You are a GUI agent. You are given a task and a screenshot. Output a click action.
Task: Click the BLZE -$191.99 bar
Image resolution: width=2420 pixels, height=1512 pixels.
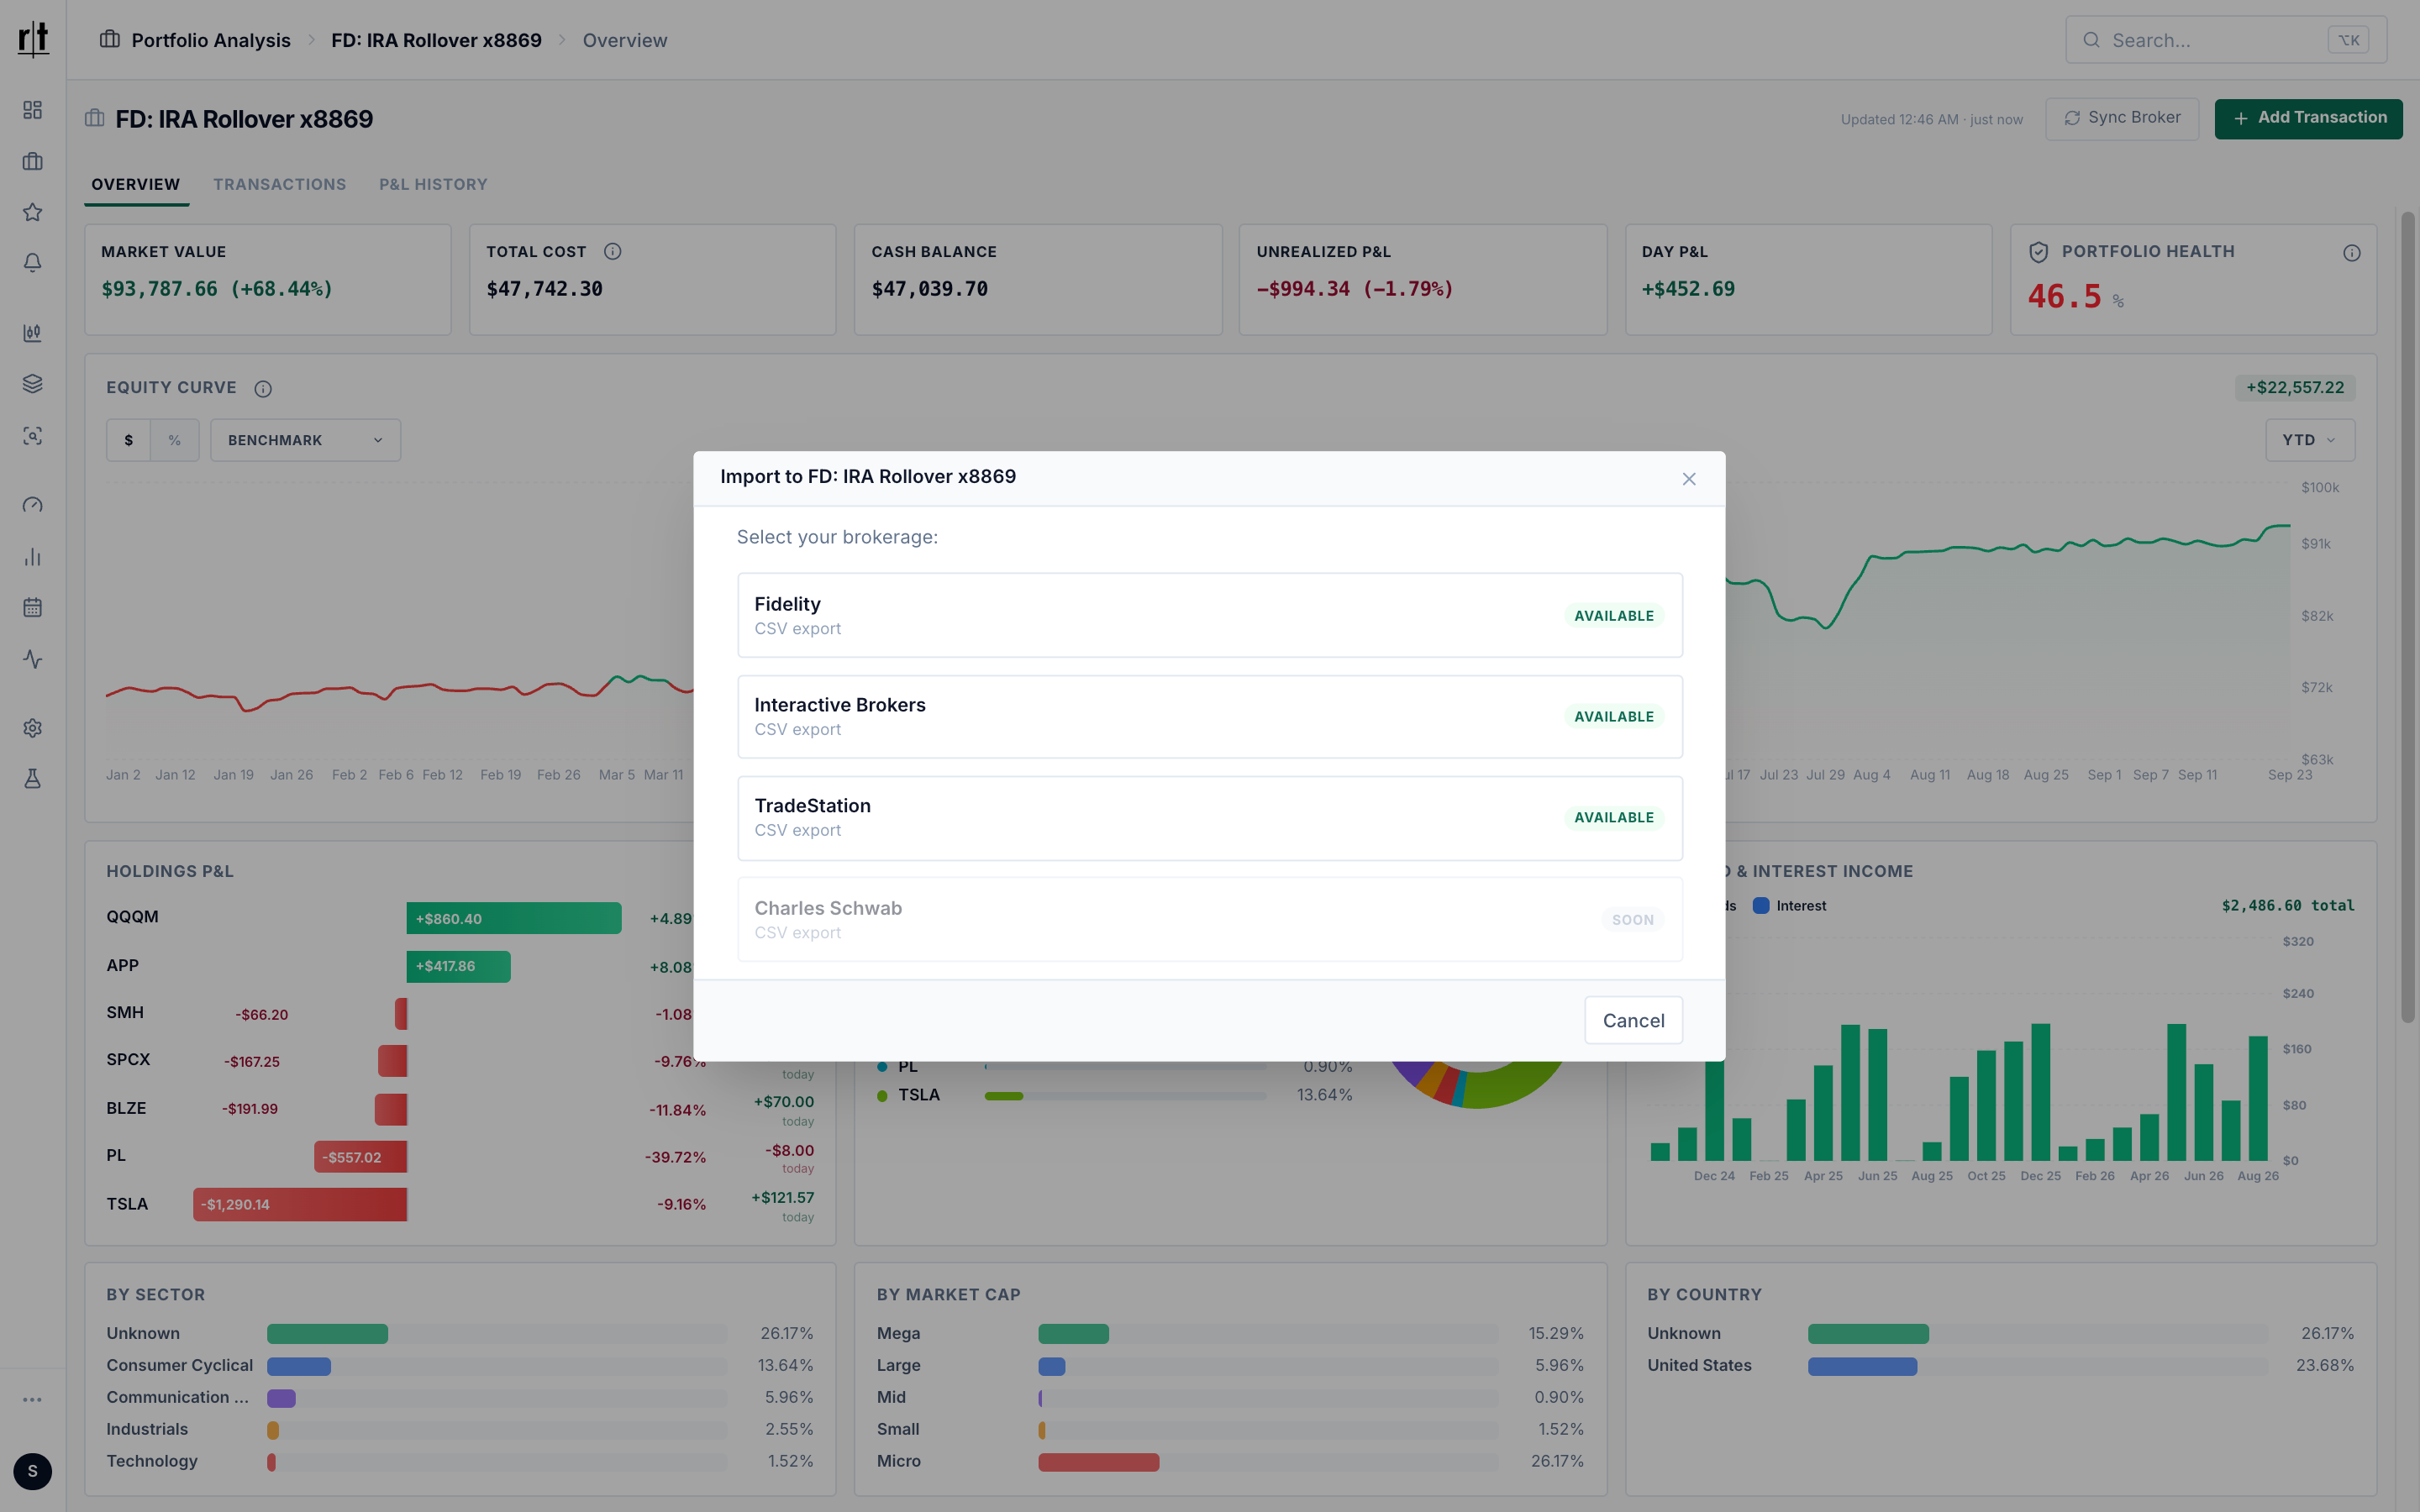pos(391,1109)
